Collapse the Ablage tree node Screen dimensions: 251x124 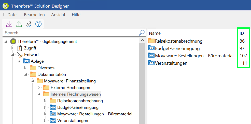(19, 61)
